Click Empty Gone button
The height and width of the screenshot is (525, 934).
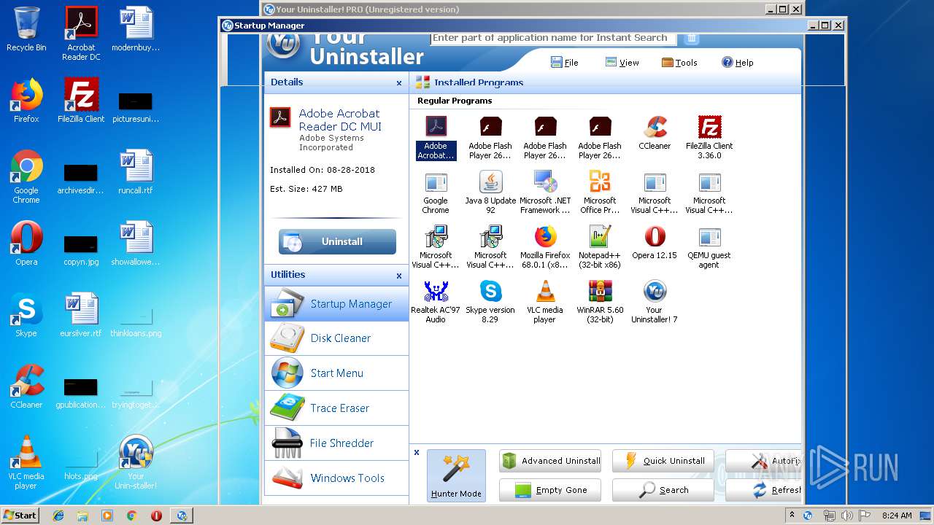tap(550, 490)
